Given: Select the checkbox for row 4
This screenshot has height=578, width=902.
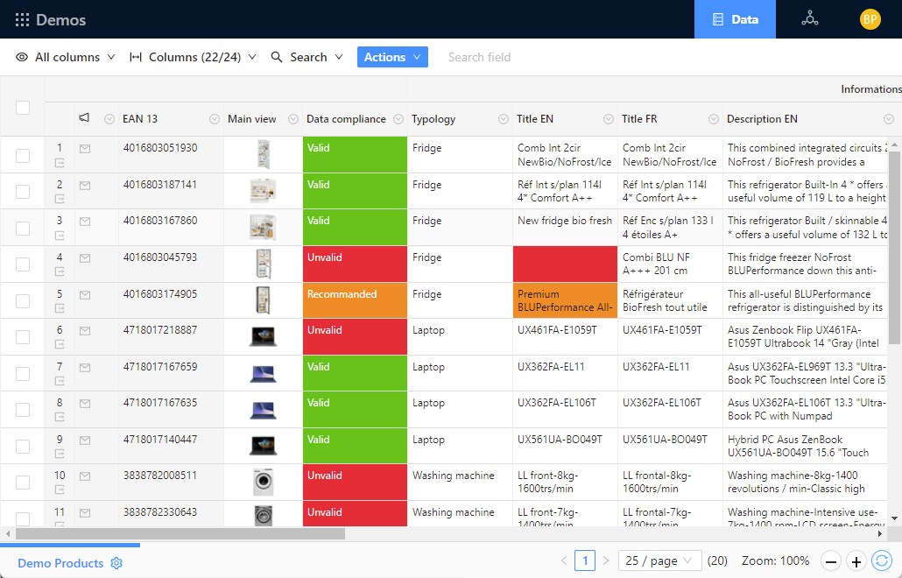Looking at the screenshot, I should point(23,264).
